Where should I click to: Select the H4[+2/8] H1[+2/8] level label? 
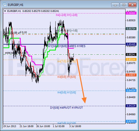(67, 15)
